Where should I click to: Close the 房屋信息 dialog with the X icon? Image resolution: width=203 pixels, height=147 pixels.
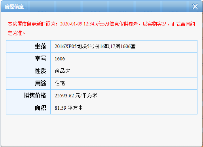(x=195, y=6)
